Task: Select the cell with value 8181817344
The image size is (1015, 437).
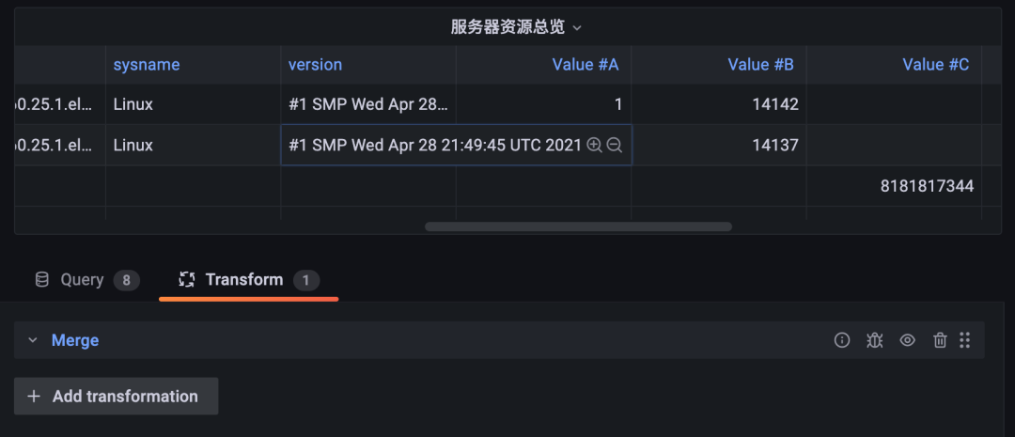Action: [x=894, y=186]
